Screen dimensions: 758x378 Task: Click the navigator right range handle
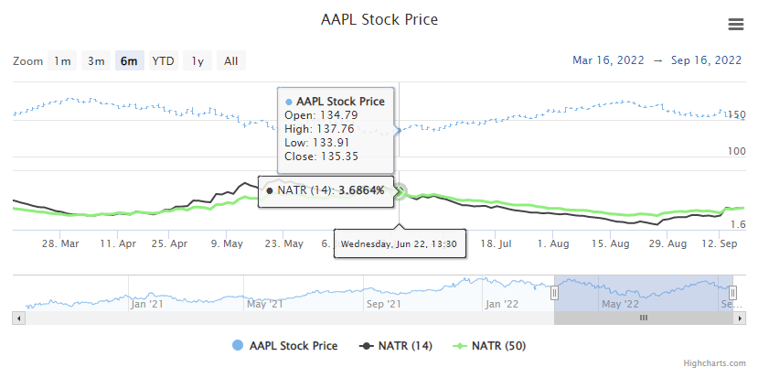(x=732, y=293)
